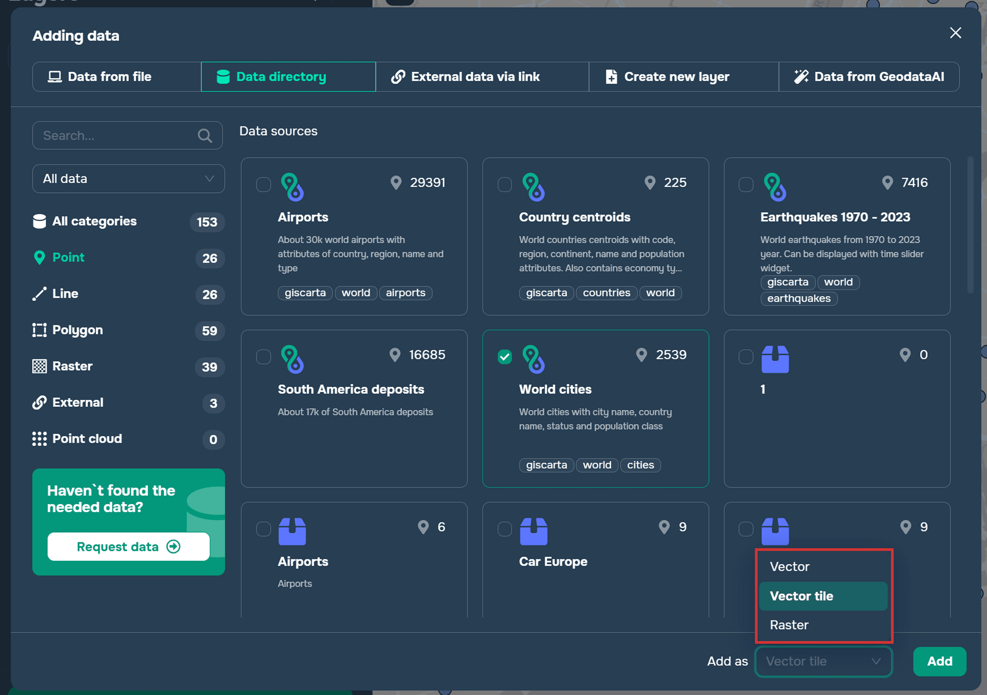Close the Adding data dialog
This screenshot has height=695, width=987.
tap(955, 33)
